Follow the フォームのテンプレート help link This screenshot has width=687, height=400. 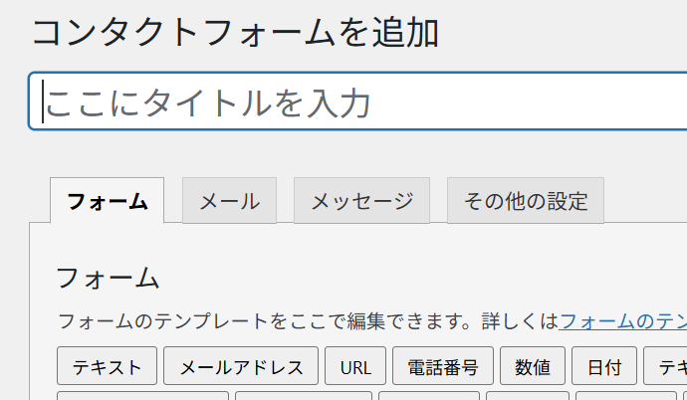[x=622, y=321]
